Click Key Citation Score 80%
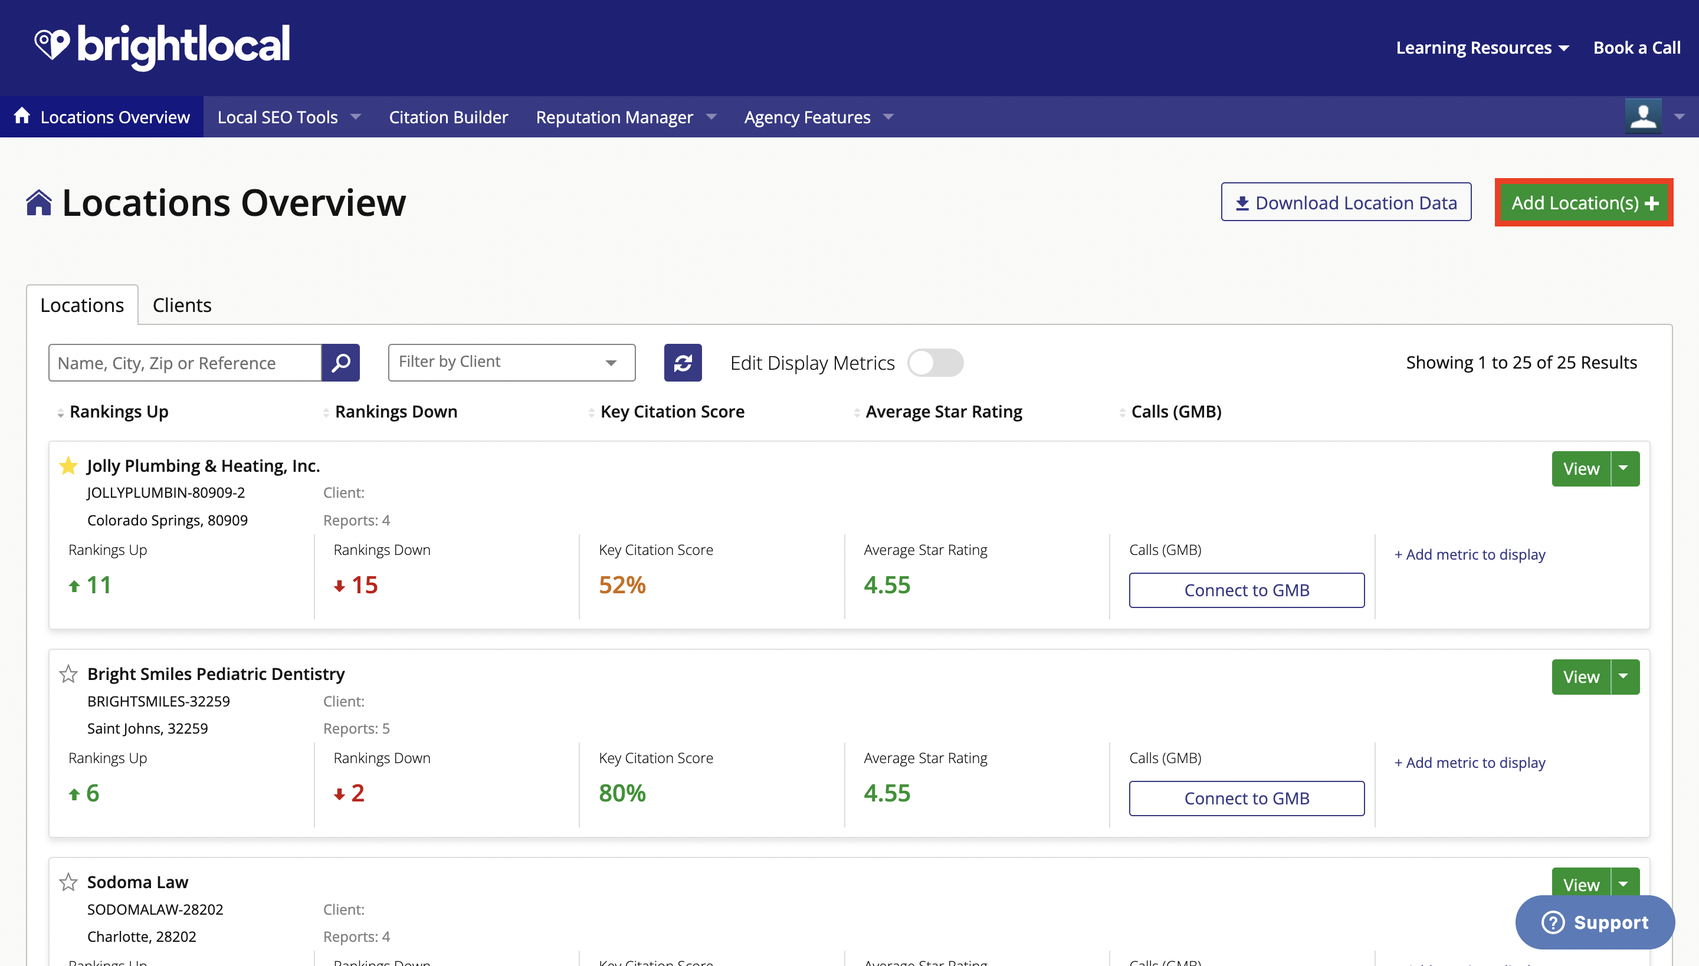Screen dimensions: 1699x966 (x=622, y=793)
